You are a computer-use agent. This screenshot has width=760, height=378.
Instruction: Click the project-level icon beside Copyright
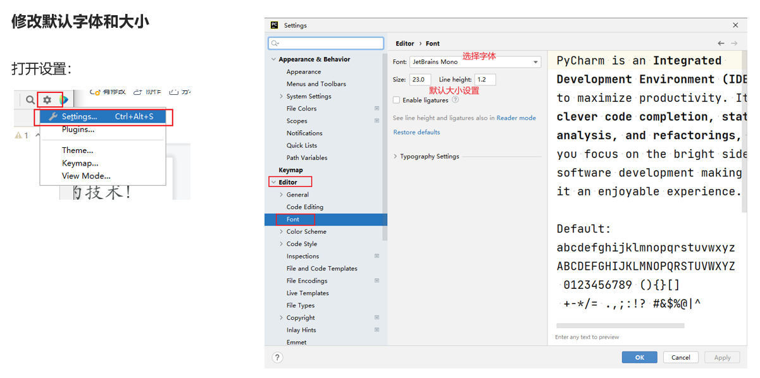point(377,318)
